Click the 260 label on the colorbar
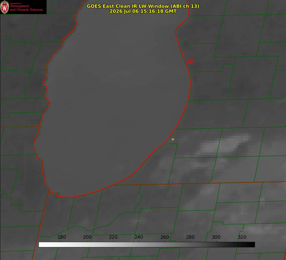Viewport: 286px width, 260px height. pos(164,237)
